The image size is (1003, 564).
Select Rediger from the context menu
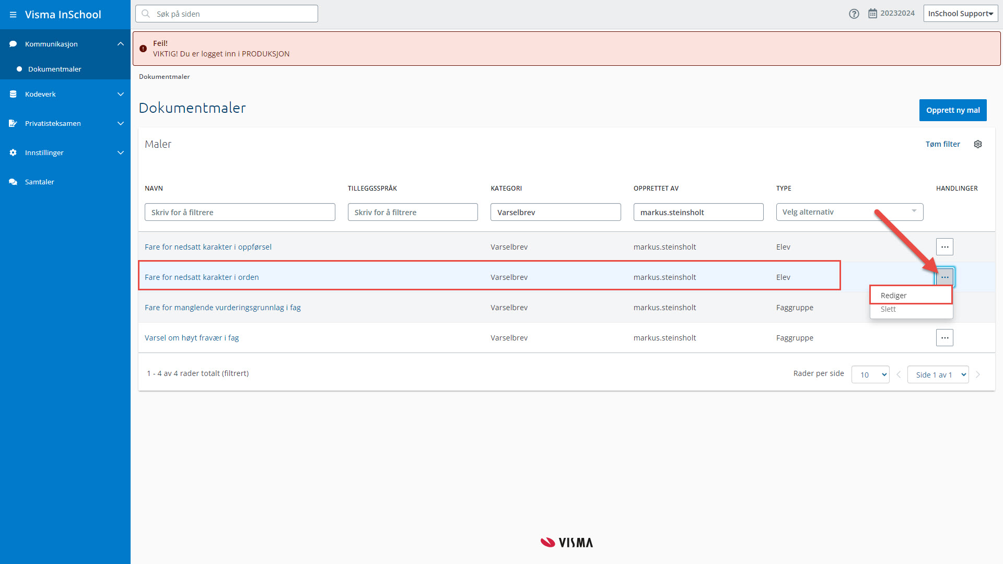[910, 296]
